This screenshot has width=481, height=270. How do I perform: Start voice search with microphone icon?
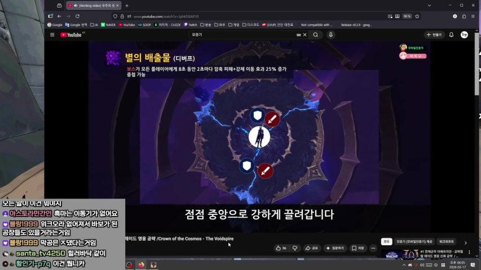[330, 35]
